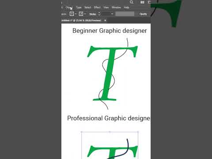Click the stroke color swatch box
212x159 pixels.
tap(81, 14)
